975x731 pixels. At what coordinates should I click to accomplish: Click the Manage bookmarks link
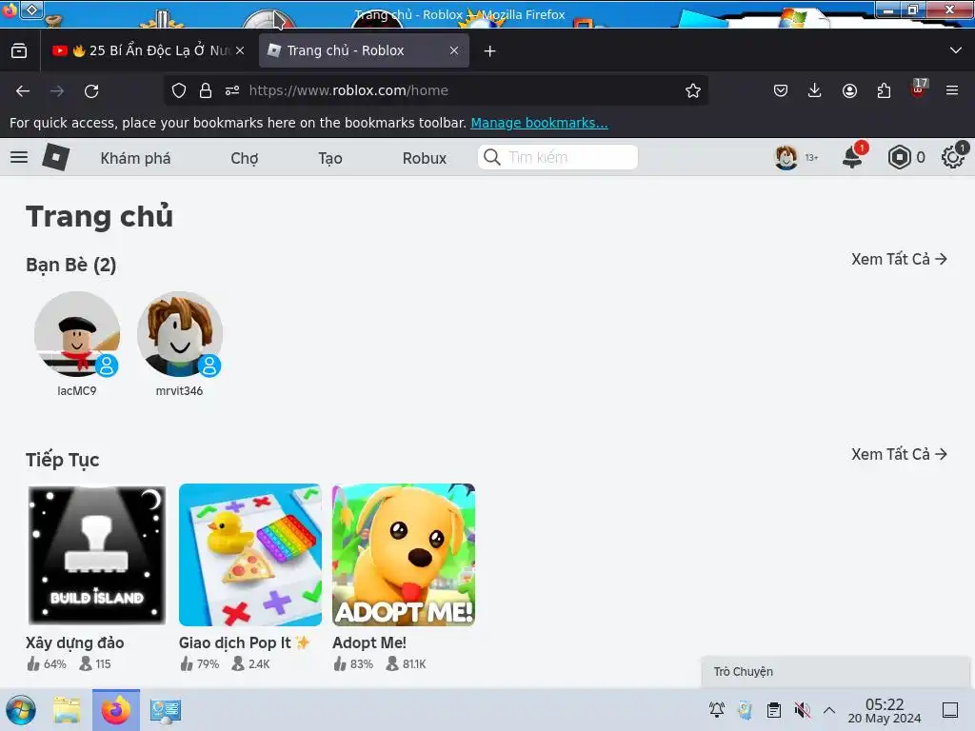point(539,123)
